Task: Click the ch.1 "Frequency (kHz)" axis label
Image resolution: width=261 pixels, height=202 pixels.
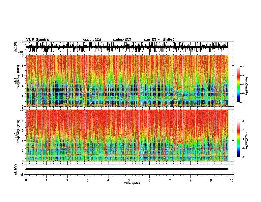Action: [18, 77]
